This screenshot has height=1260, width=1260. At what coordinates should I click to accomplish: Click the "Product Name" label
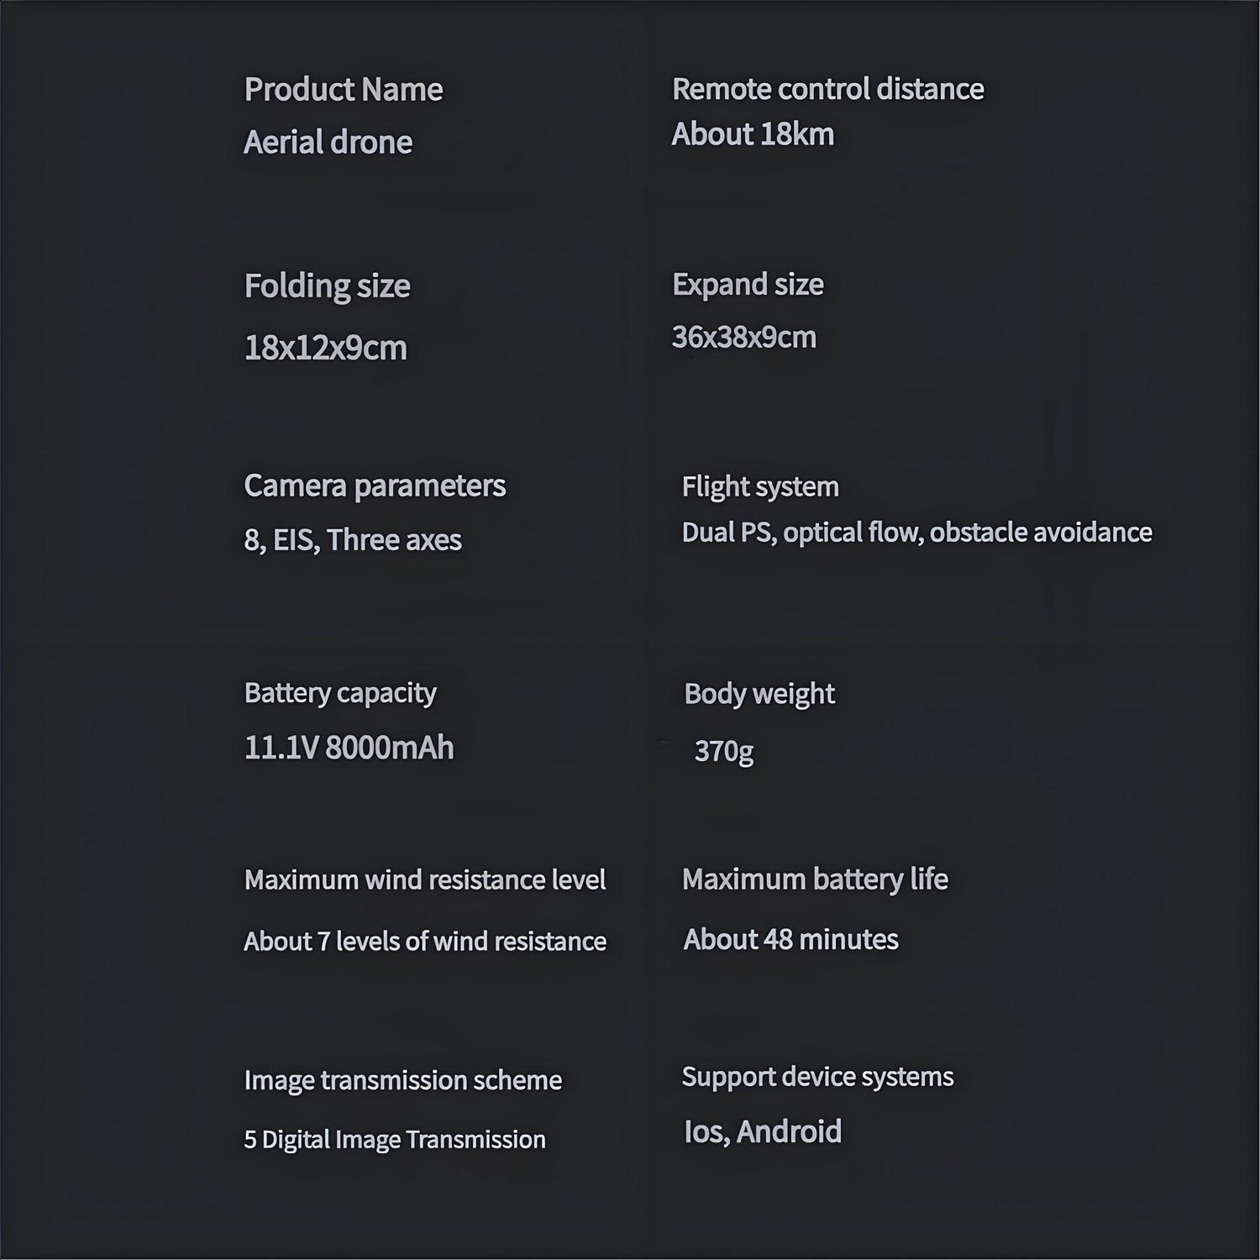click(343, 90)
